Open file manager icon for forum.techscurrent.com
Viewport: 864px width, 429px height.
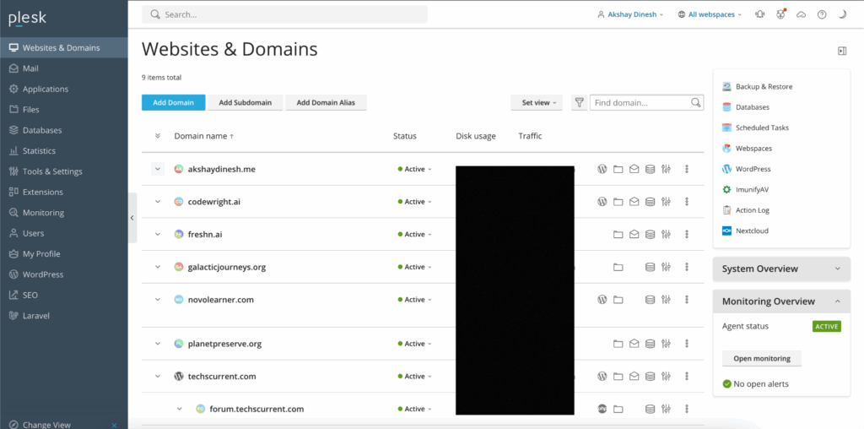point(618,409)
